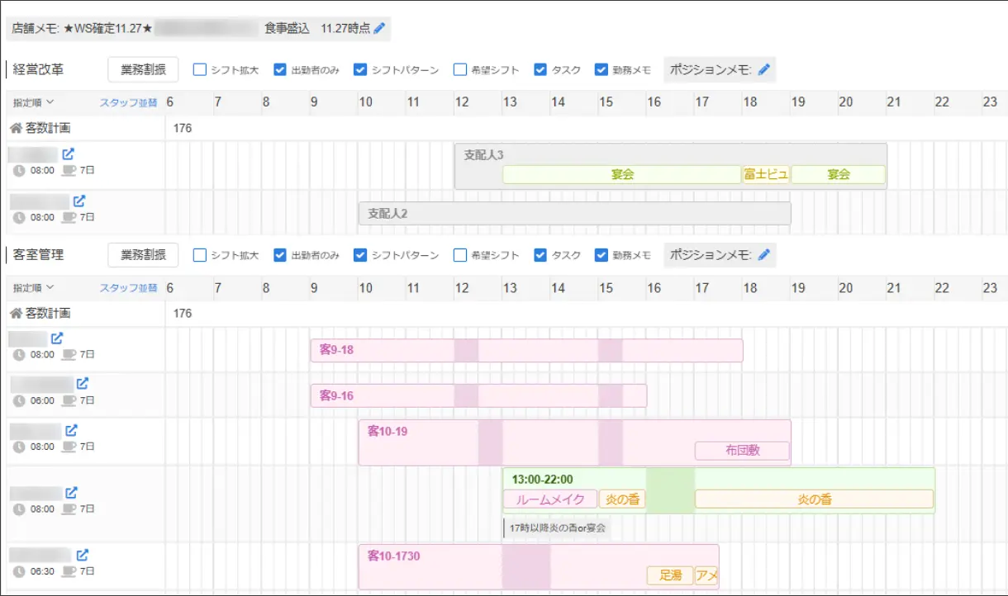Image resolution: width=1008 pixels, height=596 pixels.
Task: Select the 足湯 task block
Action: tap(670, 575)
